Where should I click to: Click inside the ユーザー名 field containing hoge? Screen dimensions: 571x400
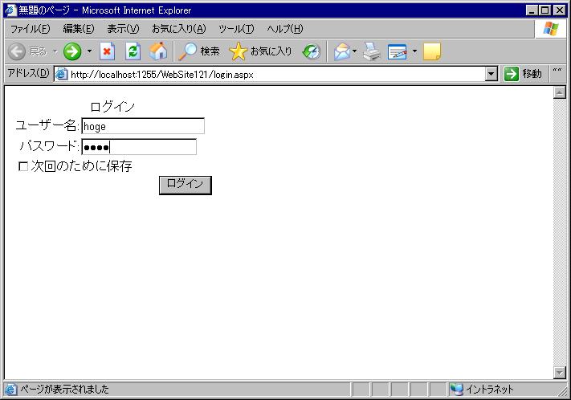pyautogui.click(x=143, y=126)
